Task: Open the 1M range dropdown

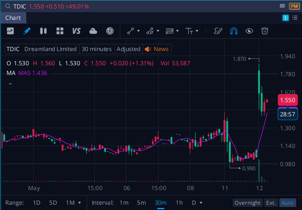Action: (x=74, y=203)
